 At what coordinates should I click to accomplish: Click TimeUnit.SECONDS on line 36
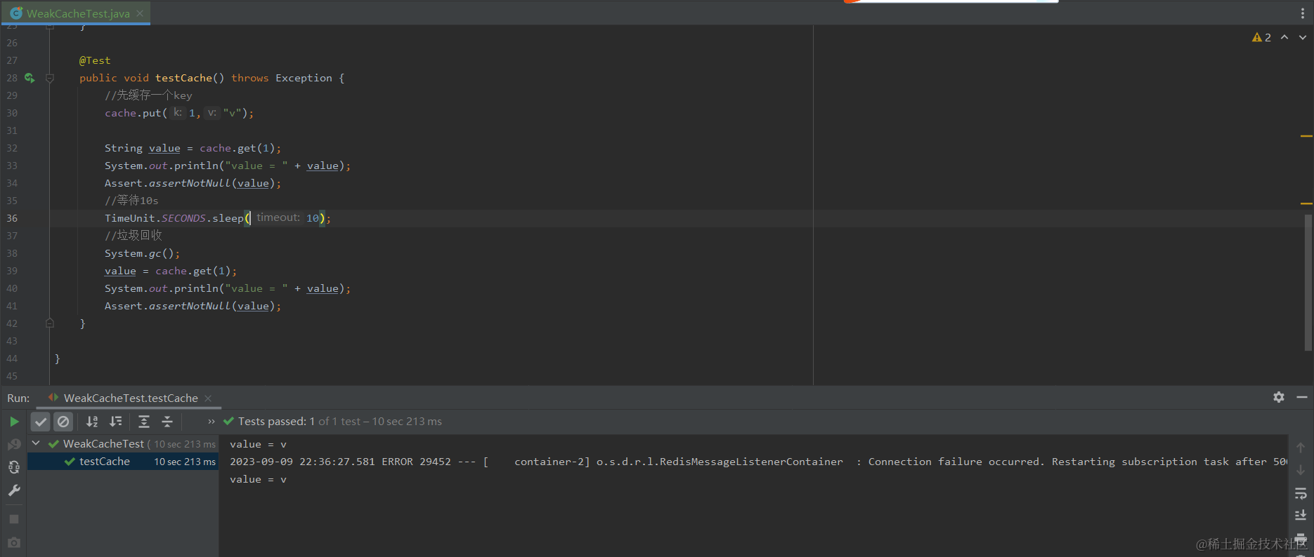click(155, 218)
